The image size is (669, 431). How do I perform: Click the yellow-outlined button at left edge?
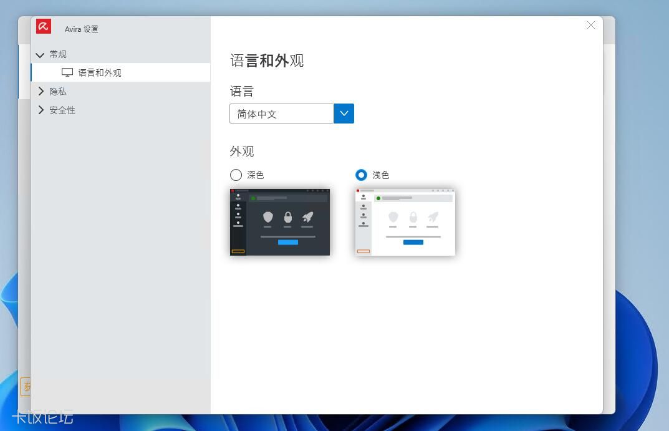(x=25, y=387)
